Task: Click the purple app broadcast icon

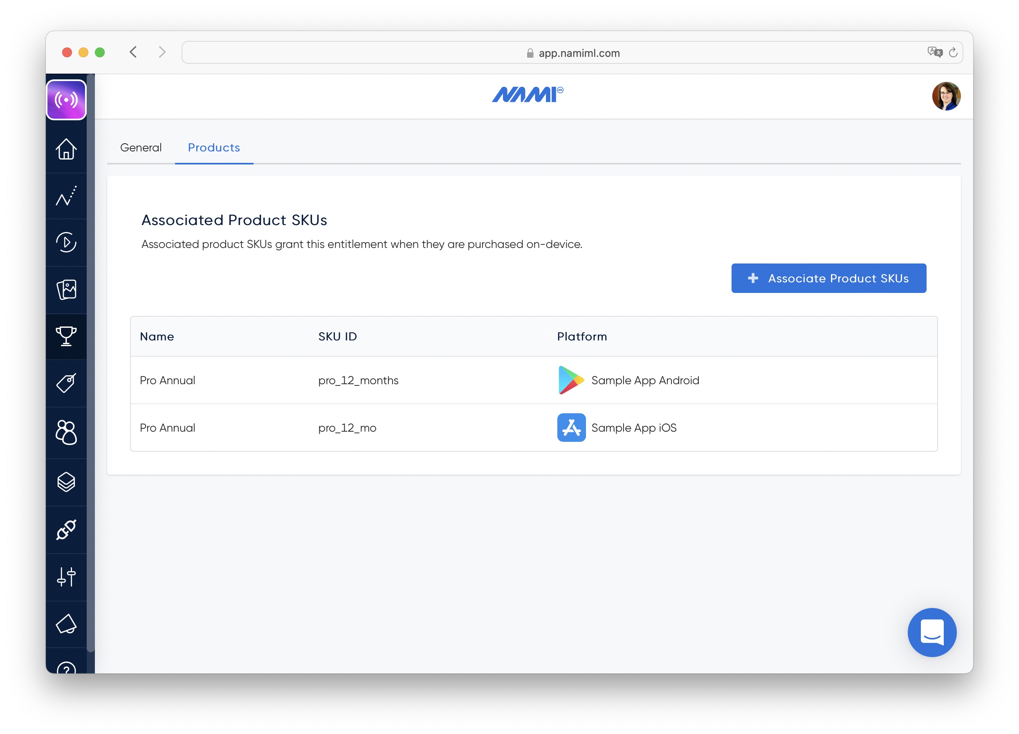Action: [66, 100]
